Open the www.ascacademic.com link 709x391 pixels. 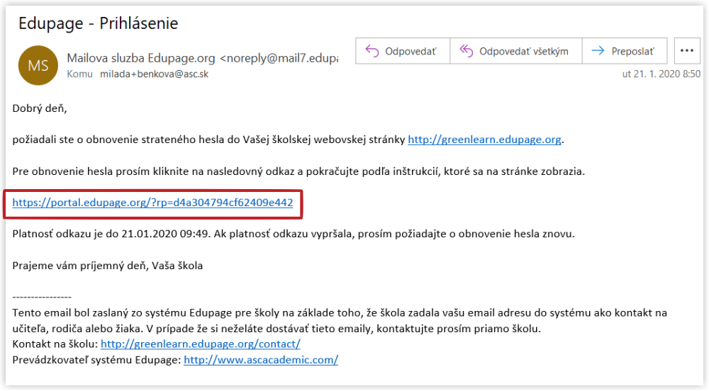pos(261,360)
